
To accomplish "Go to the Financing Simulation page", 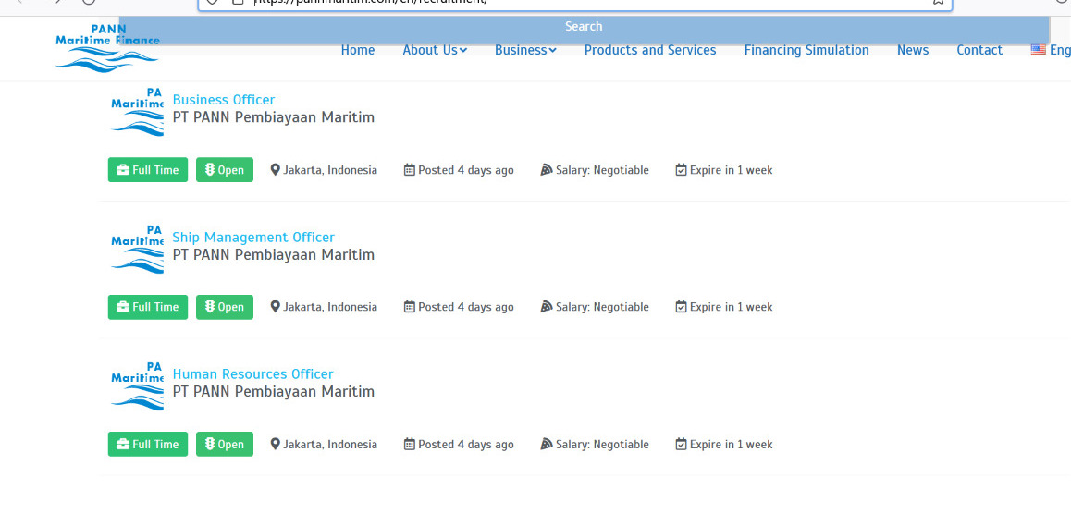I will 806,50.
